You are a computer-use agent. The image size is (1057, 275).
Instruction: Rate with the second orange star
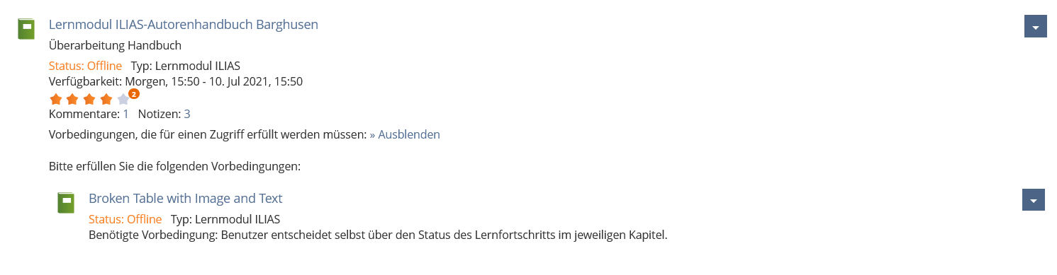[72, 99]
